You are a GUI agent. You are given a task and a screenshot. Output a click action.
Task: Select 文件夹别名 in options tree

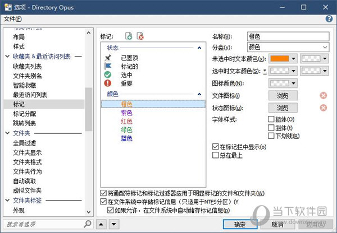28,76
